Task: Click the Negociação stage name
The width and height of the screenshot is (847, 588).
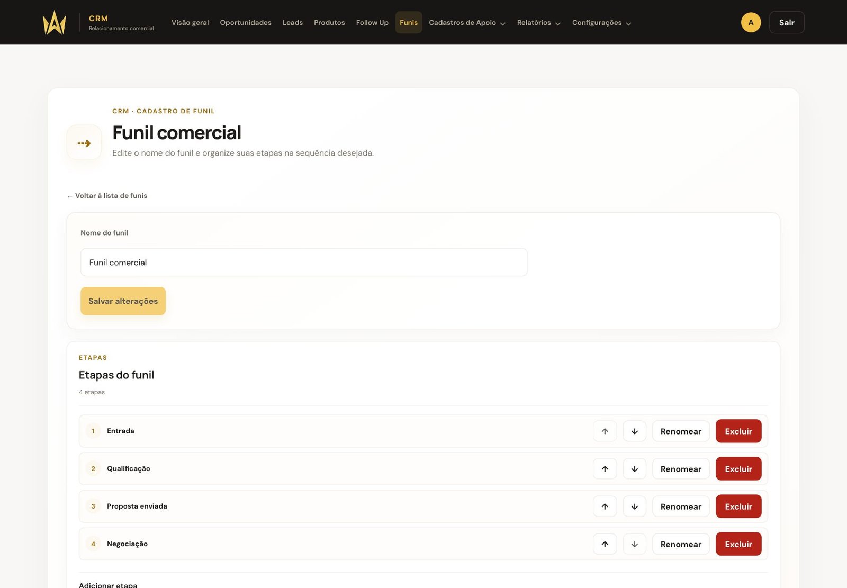Action: pyautogui.click(x=127, y=544)
